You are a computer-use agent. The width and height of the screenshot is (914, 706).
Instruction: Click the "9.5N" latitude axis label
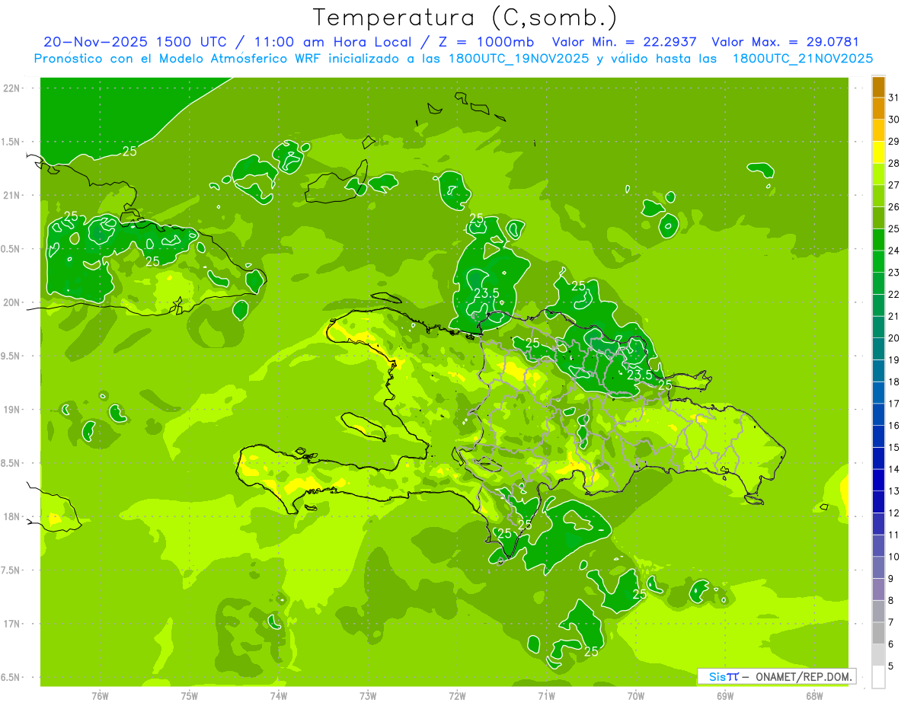pos(11,356)
